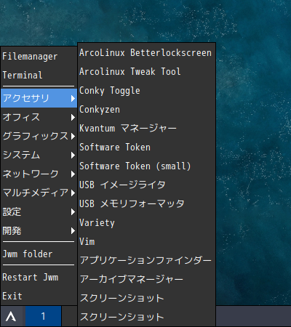
Task: Choose Restart Jwm
Action: tap(39, 278)
